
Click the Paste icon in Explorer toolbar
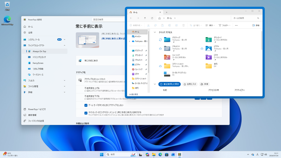(162, 25)
